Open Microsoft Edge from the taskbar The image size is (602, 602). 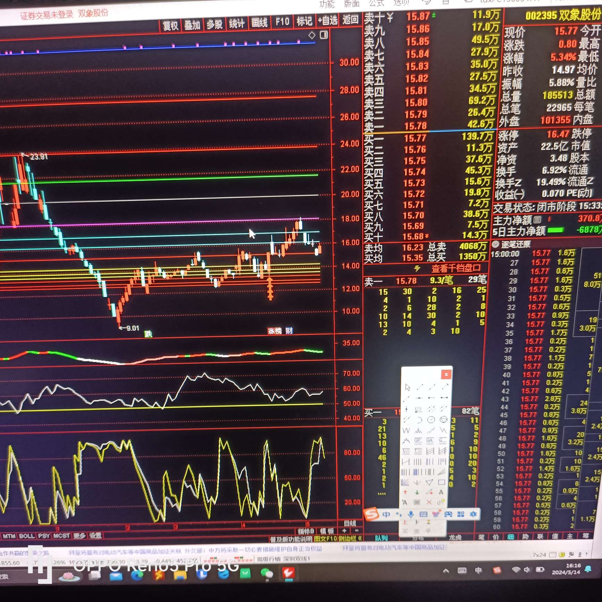(x=137, y=575)
